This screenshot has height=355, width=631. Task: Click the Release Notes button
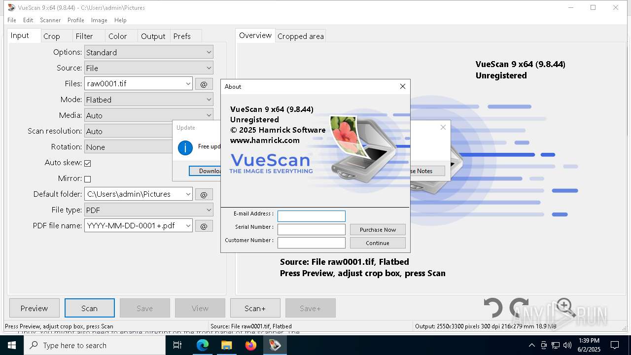tap(427, 171)
